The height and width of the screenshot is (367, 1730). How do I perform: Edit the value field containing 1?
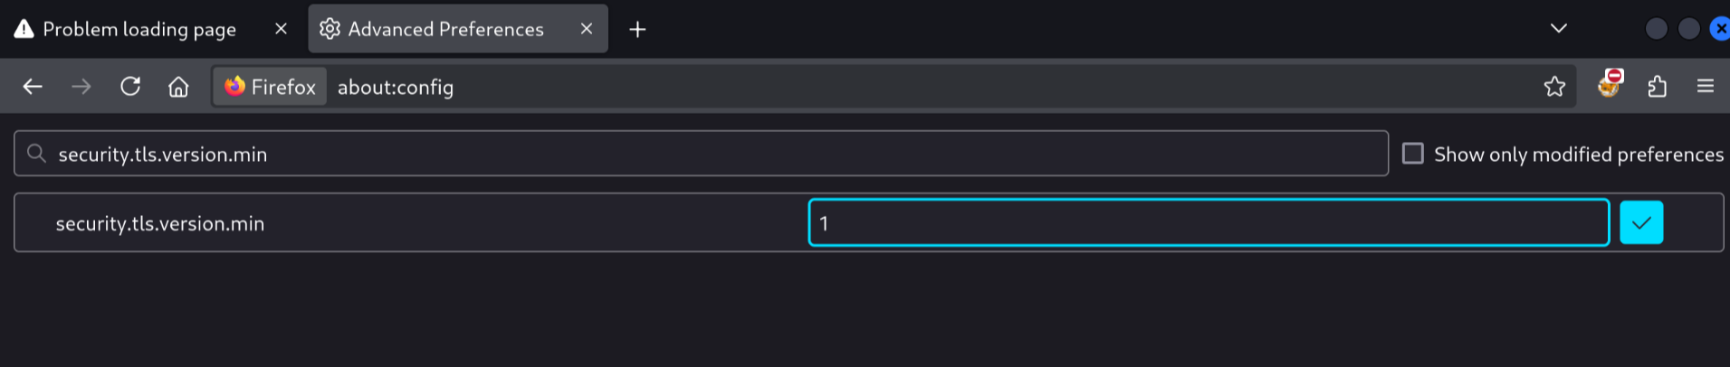pyautogui.click(x=1209, y=222)
